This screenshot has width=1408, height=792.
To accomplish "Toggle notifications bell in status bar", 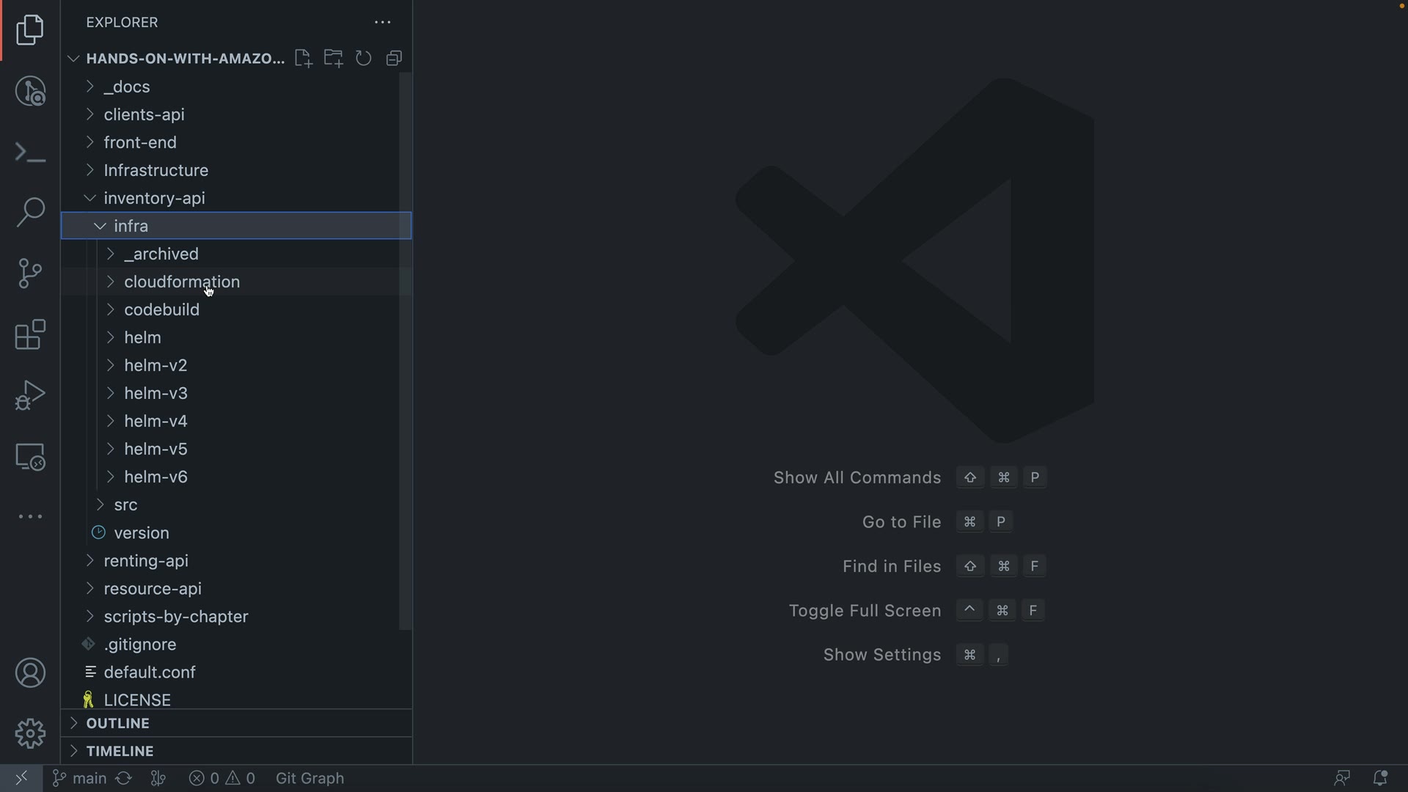I will pyautogui.click(x=1379, y=778).
